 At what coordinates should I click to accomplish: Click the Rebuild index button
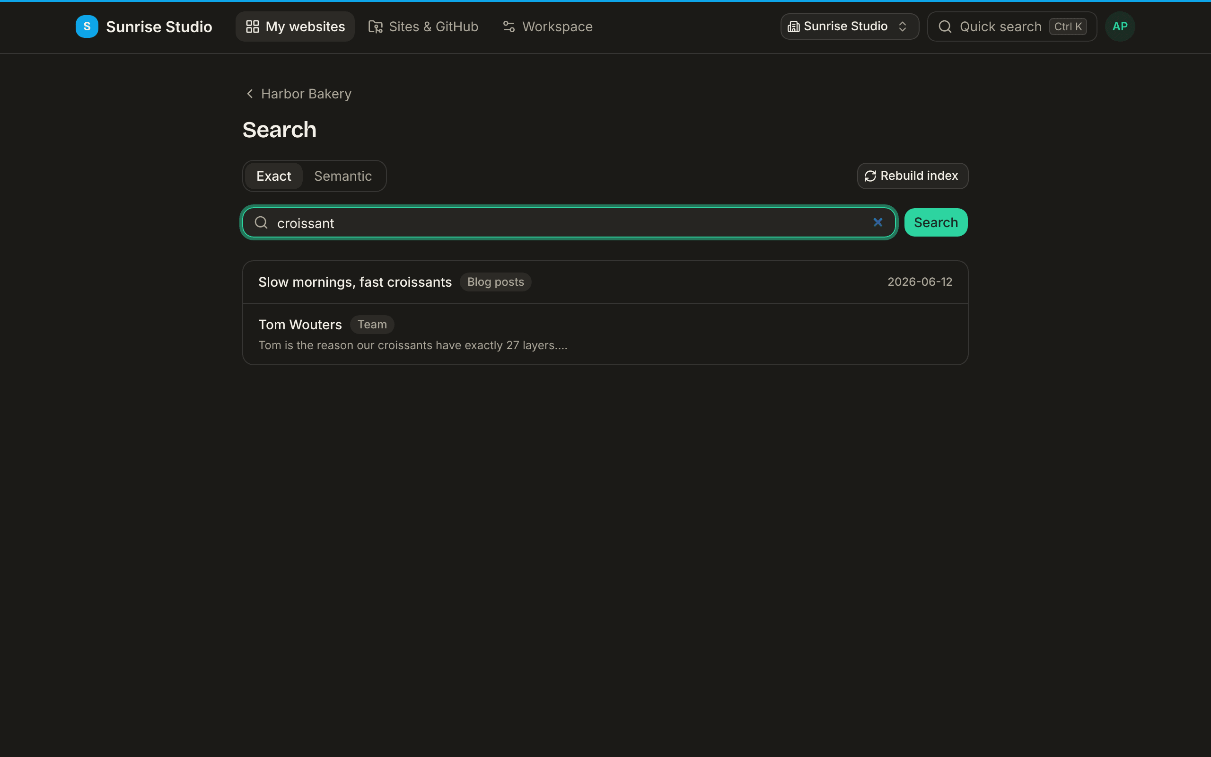point(912,176)
